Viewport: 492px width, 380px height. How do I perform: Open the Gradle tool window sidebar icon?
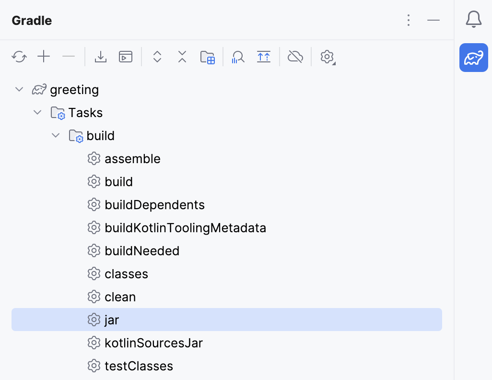(x=473, y=58)
